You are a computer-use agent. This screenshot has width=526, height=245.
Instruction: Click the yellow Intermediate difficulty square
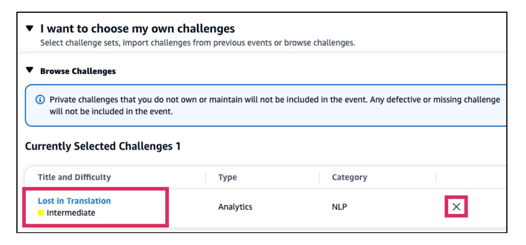tap(40, 213)
